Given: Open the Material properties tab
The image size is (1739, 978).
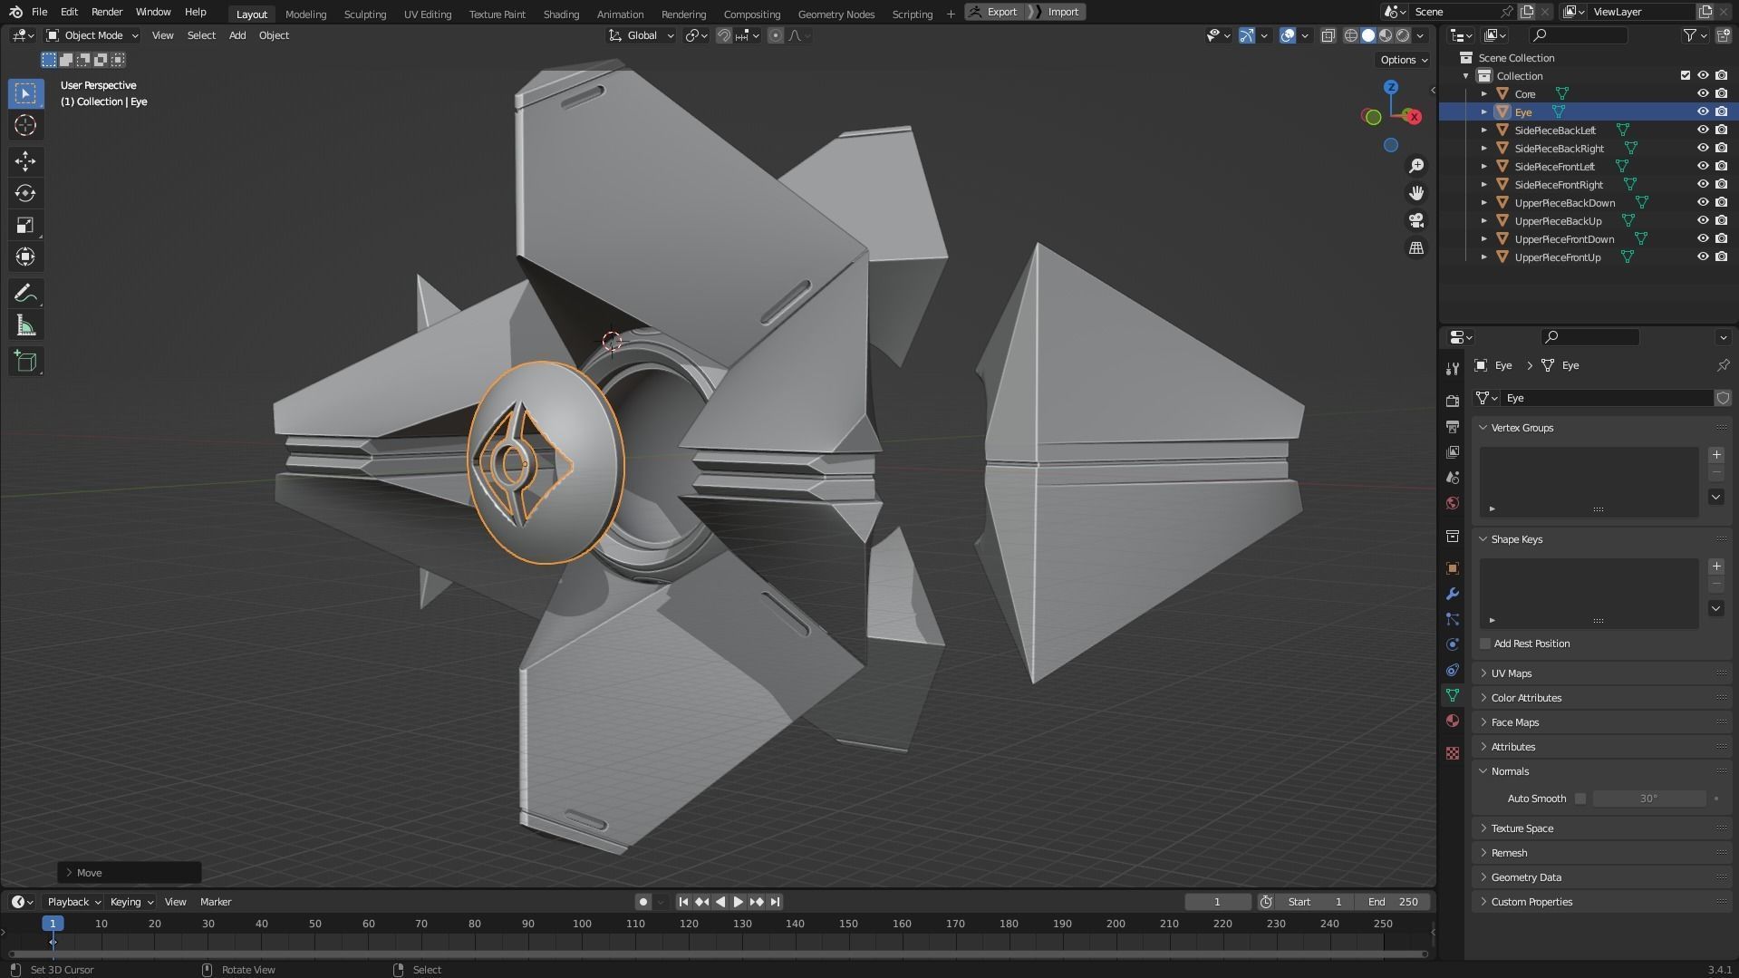Looking at the screenshot, I should click(x=1453, y=721).
